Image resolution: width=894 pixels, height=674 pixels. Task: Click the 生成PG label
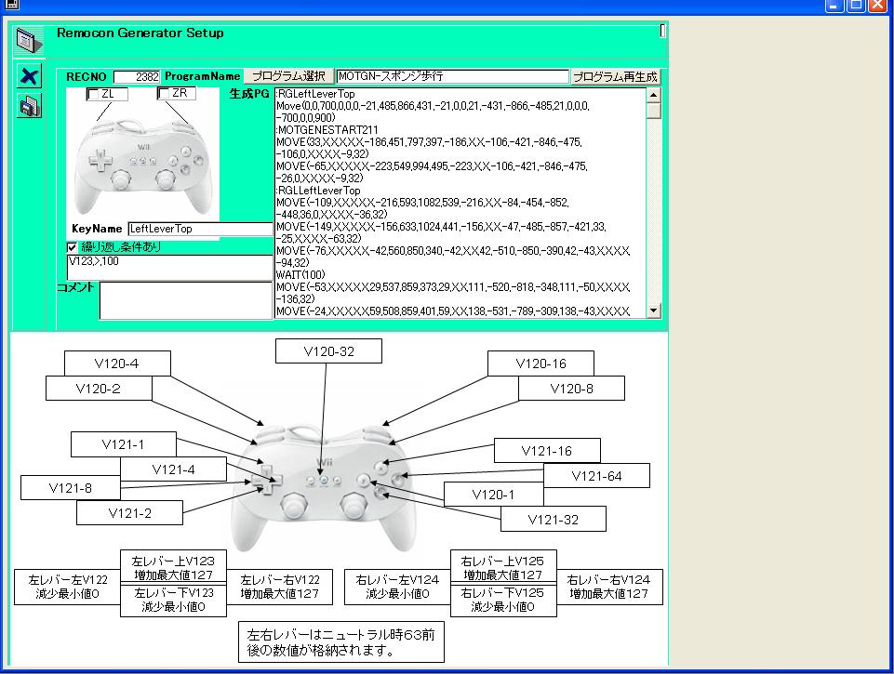249,94
